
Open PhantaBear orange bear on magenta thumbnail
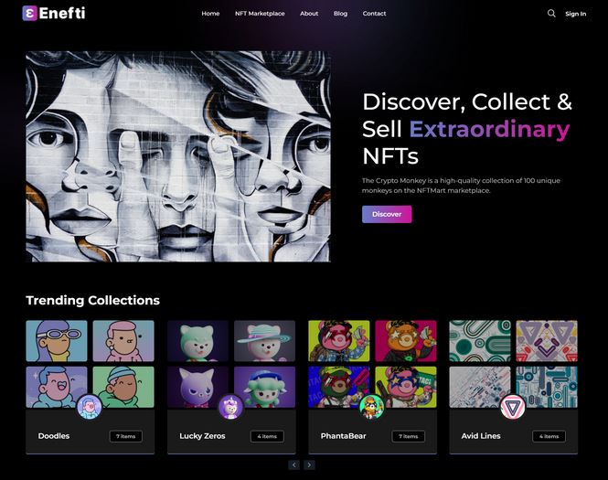tap(406, 341)
